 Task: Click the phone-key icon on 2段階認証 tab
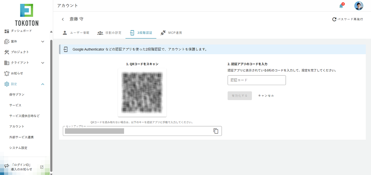coord(132,33)
